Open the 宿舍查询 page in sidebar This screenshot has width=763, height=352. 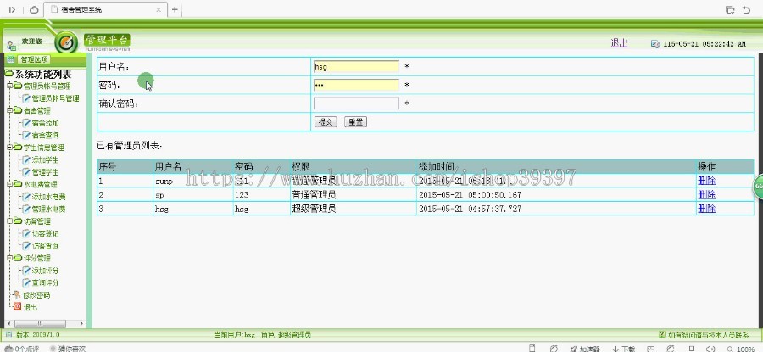[45, 136]
